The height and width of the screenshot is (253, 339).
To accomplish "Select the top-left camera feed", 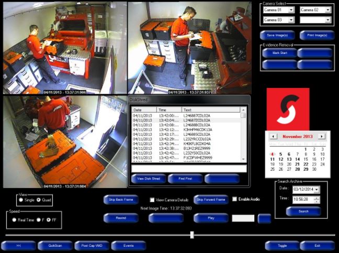I will tap(65, 48).
